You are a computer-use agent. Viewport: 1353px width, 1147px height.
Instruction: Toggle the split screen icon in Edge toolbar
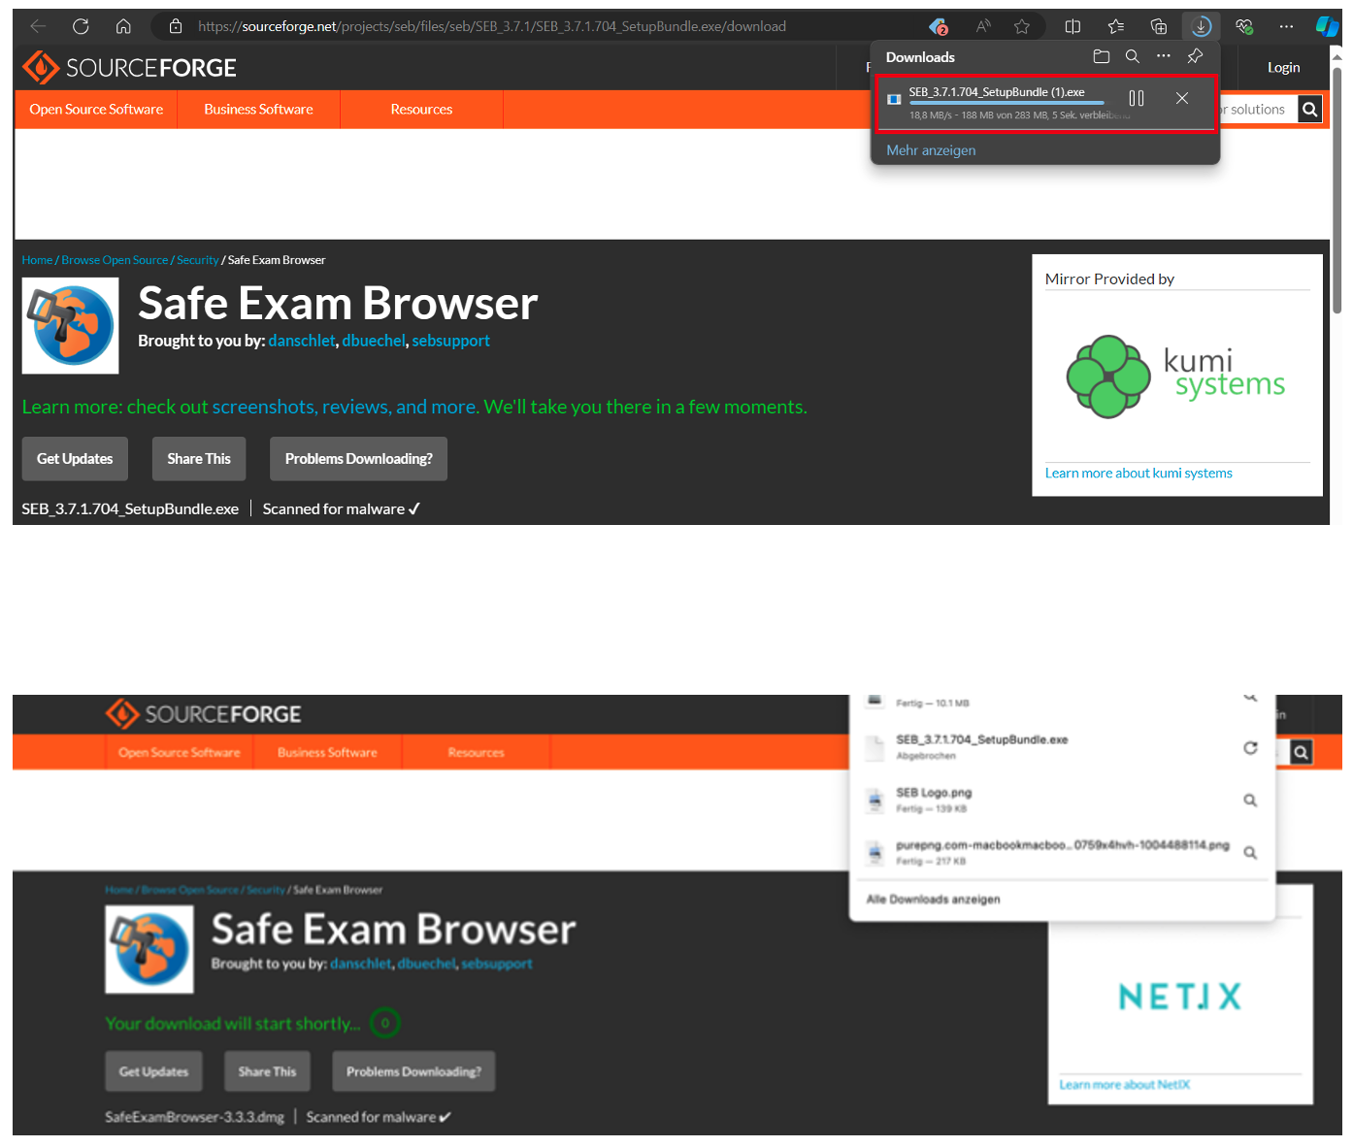1072,26
